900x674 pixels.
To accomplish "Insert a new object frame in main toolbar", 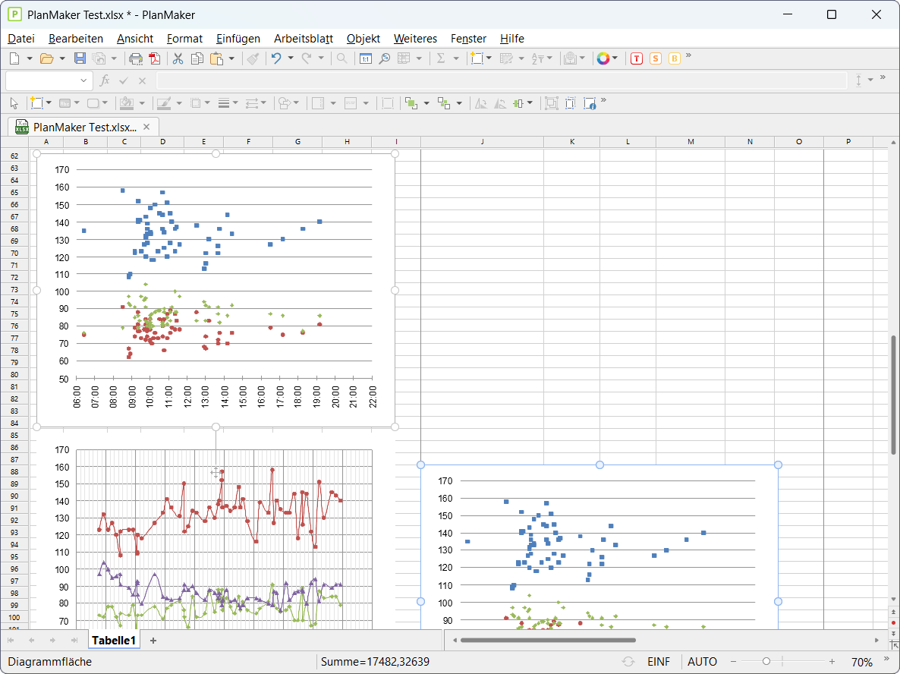I will 477,58.
